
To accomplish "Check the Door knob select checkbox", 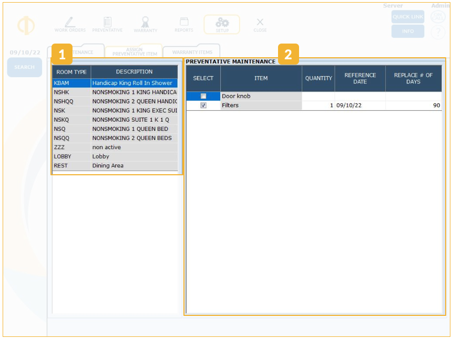I will click(x=203, y=97).
